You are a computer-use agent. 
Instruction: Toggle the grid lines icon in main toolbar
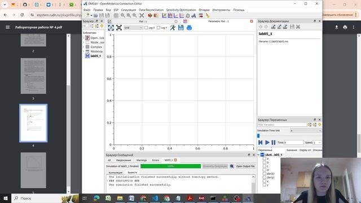[x=116, y=15]
